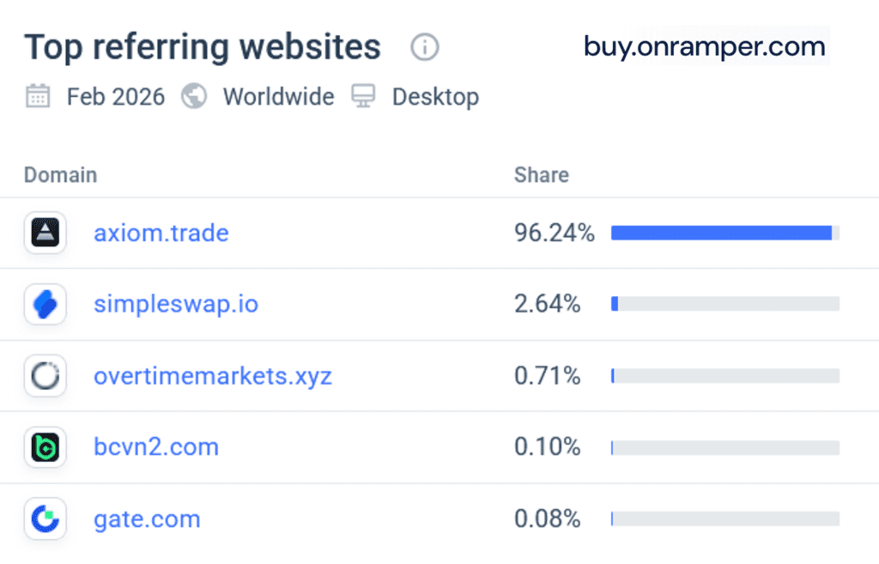This screenshot has width=879, height=564.
Task: Select the Desktop monitor icon
Action: (x=363, y=96)
